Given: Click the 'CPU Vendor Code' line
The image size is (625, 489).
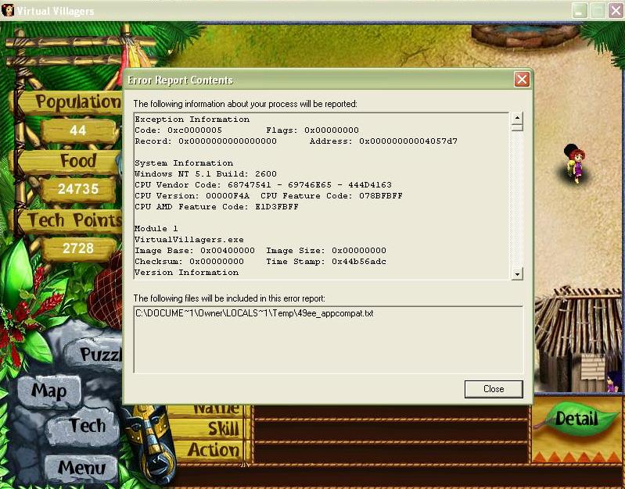Looking at the screenshot, I should 263,185.
